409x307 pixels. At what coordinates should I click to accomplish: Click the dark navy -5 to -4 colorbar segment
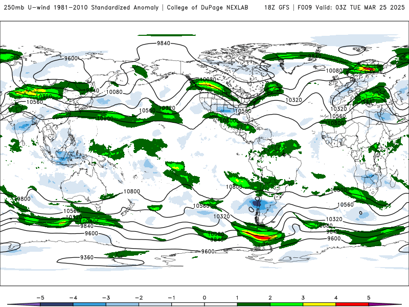[56, 304]
